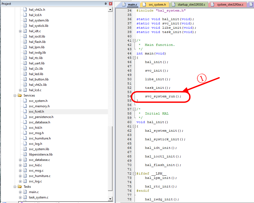
Task: Click the file icon next to libpersistence.lib
Action: point(25,154)
